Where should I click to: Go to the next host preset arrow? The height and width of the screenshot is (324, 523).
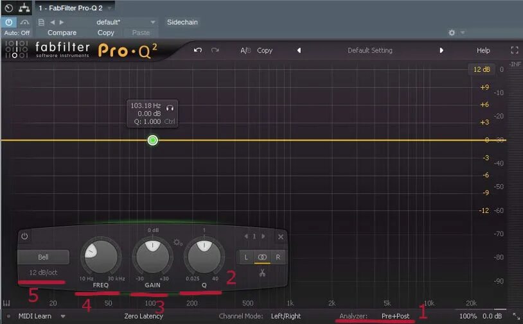click(62, 22)
